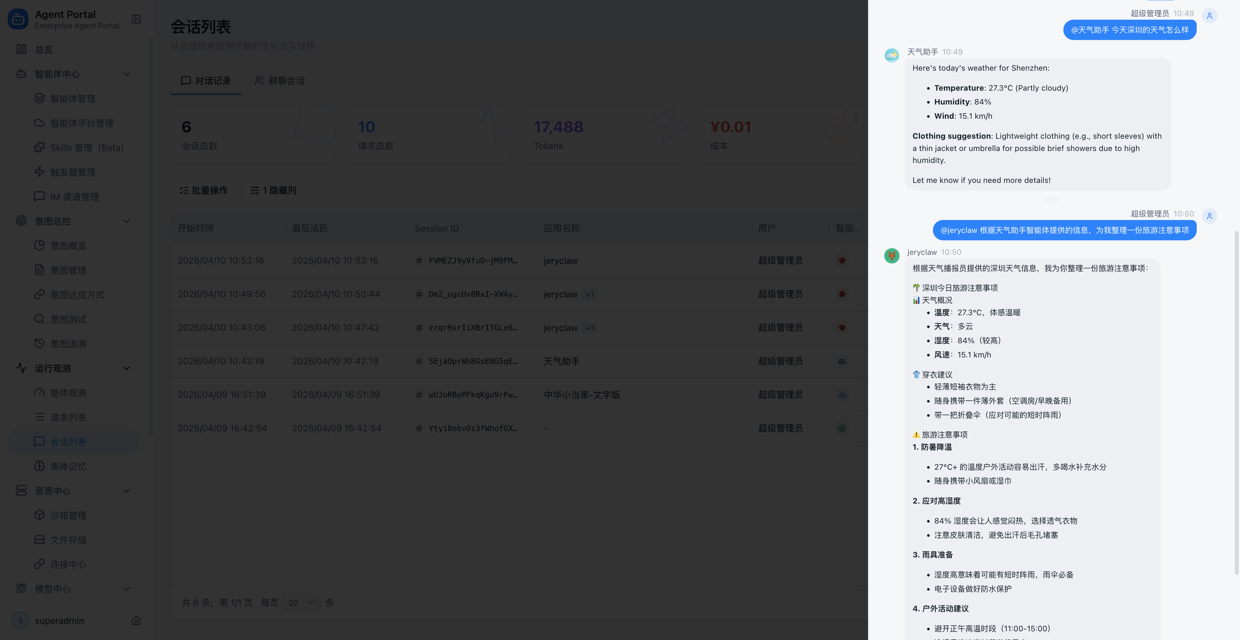Collapse the sidebar with the panel icon
The height and width of the screenshot is (640, 1240).
pos(136,19)
